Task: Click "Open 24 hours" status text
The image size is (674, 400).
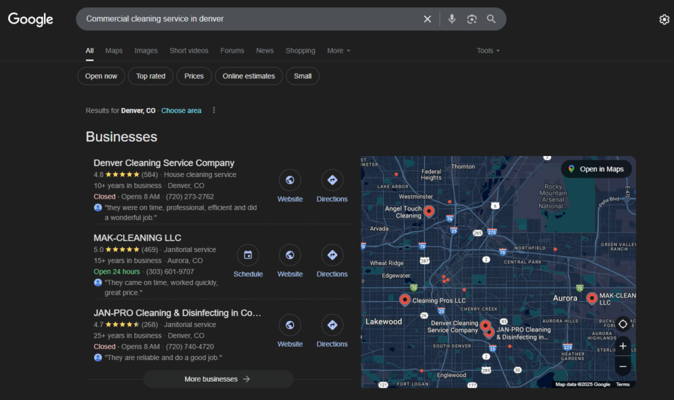Action: coord(117,272)
